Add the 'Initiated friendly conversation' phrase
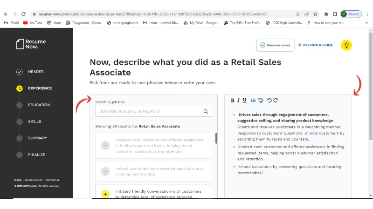 pos(105,194)
